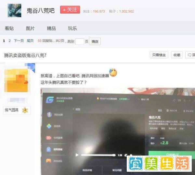Image resolution: width=195 pixels, height=175 pixels.
Task: Click the sweating emoji in the post
Action: tap(113, 73)
